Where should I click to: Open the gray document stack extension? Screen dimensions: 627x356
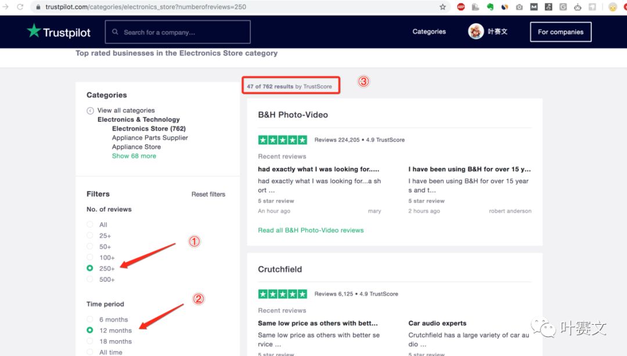click(475, 7)
